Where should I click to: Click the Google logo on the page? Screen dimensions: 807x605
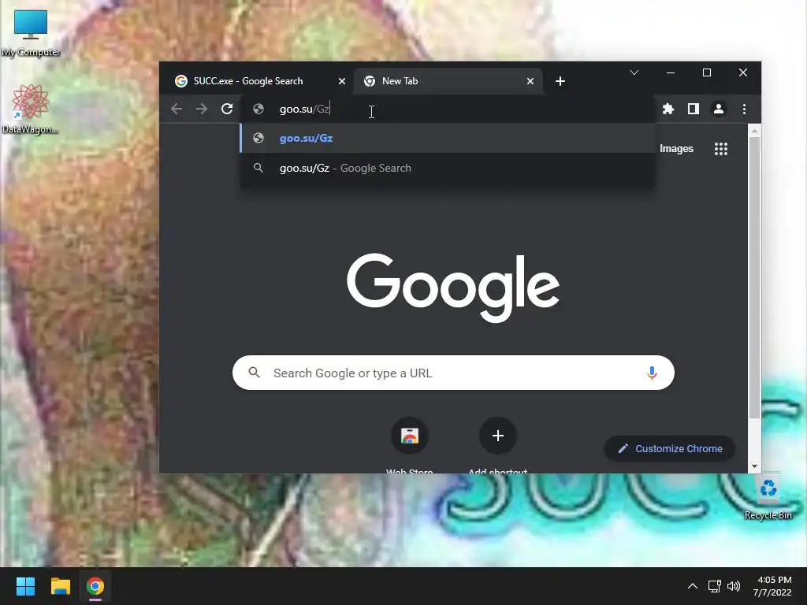click(453, 287)
